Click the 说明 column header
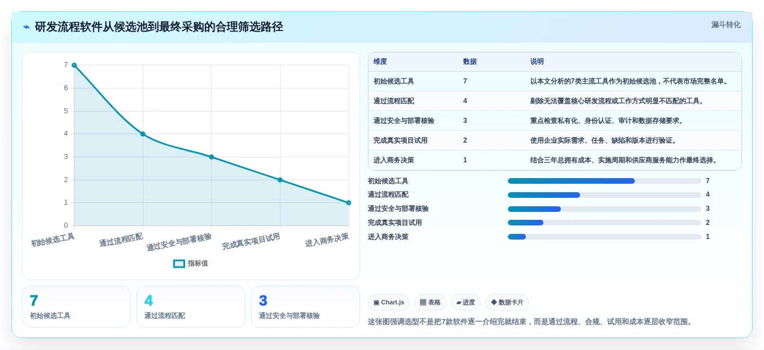The image size is (764, 350). tap(537, 62)
